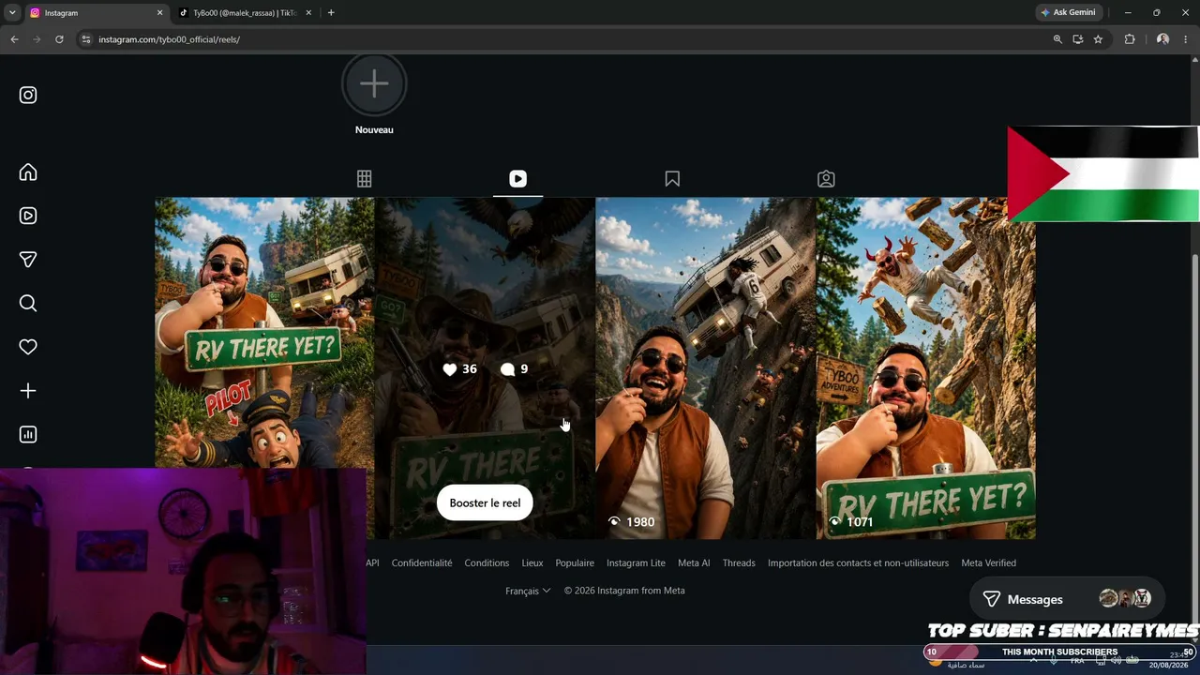Viewport: 1200px width, 675px height.
Task: Open the API footer link
Action: pos(372,563)
